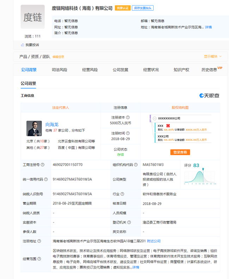Image resolution: width=229 pixels, height=279 pixels.
Task: Expand the 显示模块 dropdown
Action: click(x=212, y=56)
